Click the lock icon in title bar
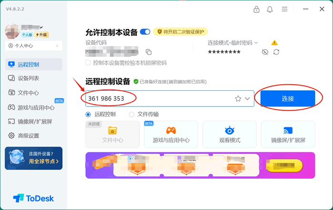Screen dimensions: 333x210 256,10
